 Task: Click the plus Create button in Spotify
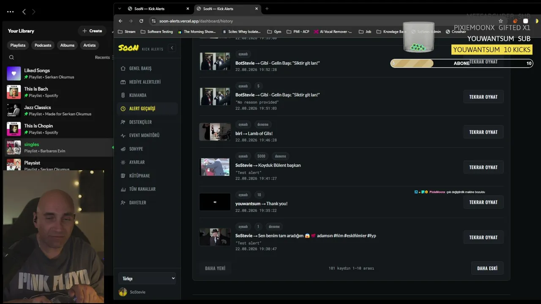coord(92,31)
